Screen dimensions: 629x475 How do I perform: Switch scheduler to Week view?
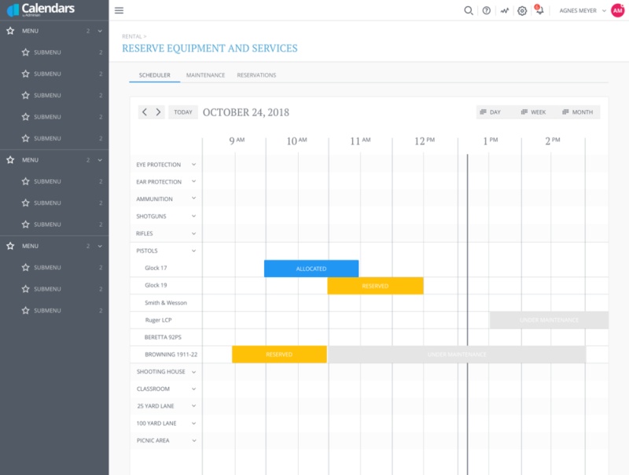click(532, 112)
